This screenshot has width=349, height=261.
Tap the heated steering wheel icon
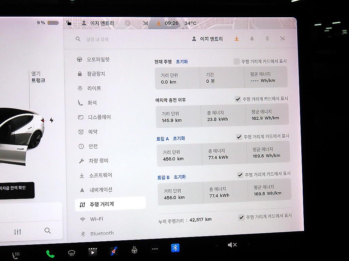pos(134,250)
